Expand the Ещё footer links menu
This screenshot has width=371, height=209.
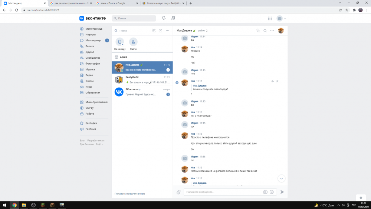click(x=99, y=144)
